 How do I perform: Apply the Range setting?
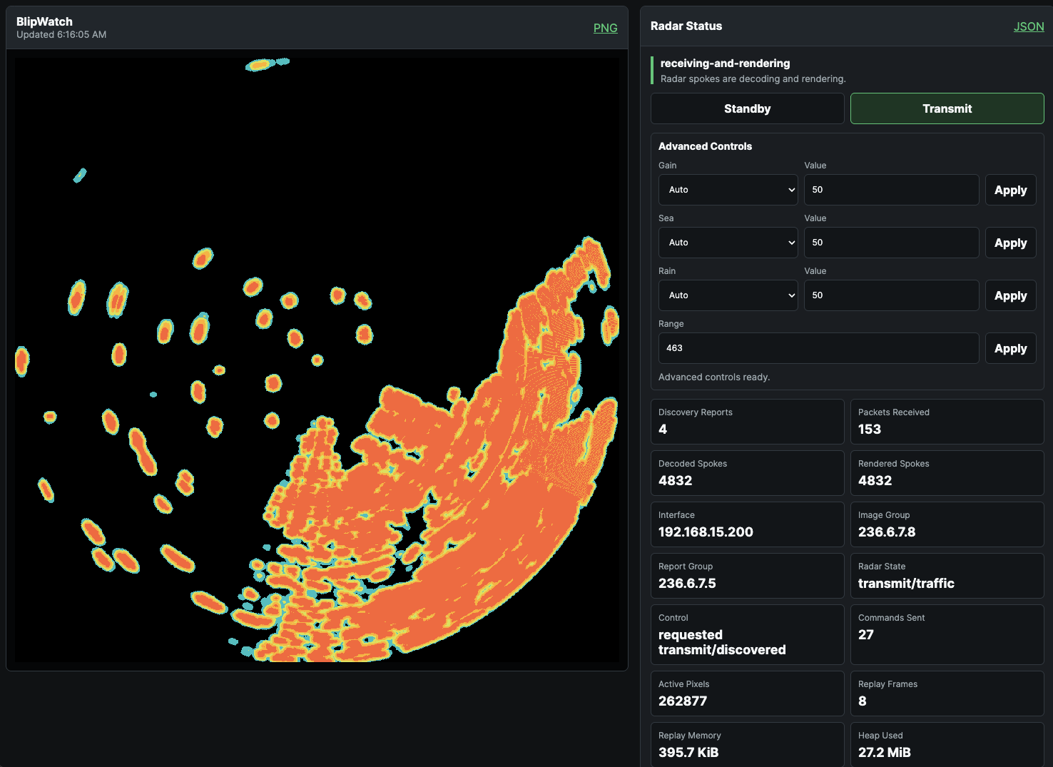(x=1010, y=348)
